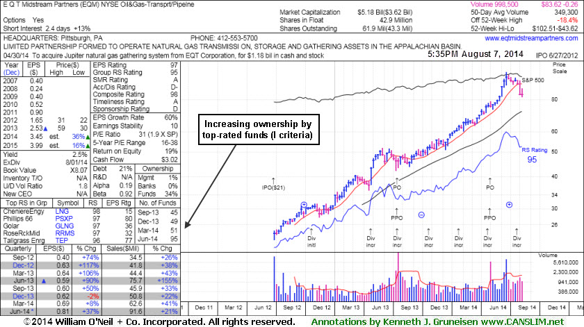Image resolution: width=584 pixels, height=327 pixels.
Task: Open the www.eqtmidstreampartners.com website link
Action: [531, 38]
